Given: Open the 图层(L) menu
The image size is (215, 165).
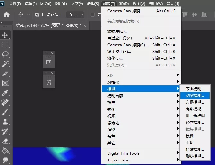Looking at the screenshot, I should click(x=61, y=4).
